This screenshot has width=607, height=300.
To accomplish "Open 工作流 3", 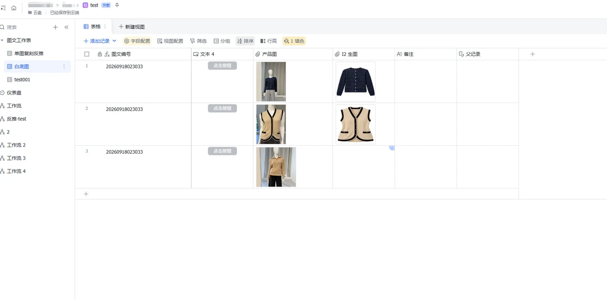I will pos(16,158).
